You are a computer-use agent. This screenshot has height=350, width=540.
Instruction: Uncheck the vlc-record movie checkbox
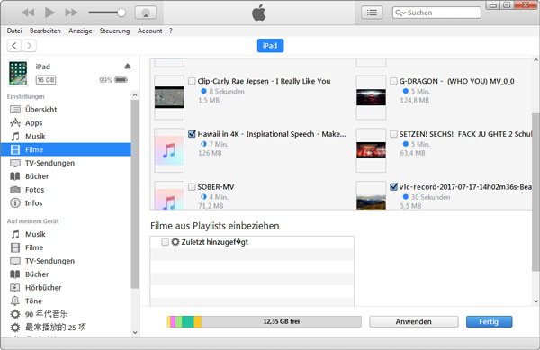393,187
